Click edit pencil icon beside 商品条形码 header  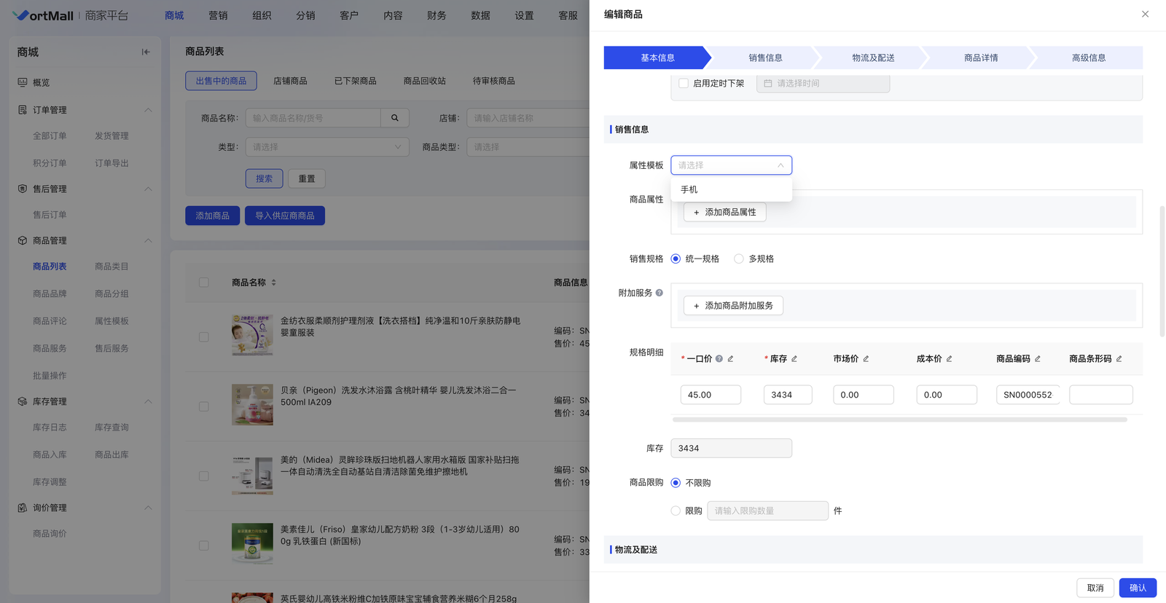pyautogui.click(x=1119, y=359)
